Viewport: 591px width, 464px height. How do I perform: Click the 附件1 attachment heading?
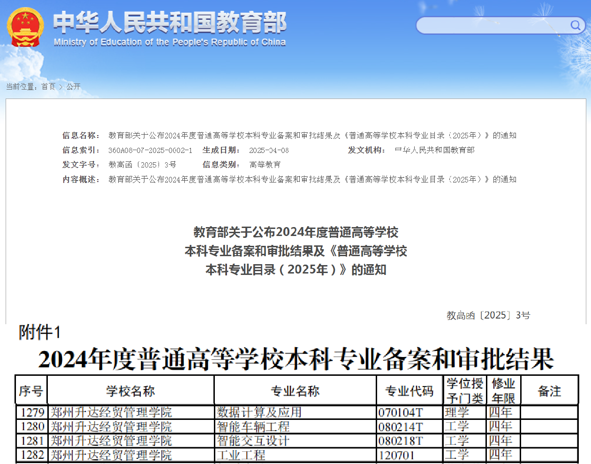(x=39, y=333)
